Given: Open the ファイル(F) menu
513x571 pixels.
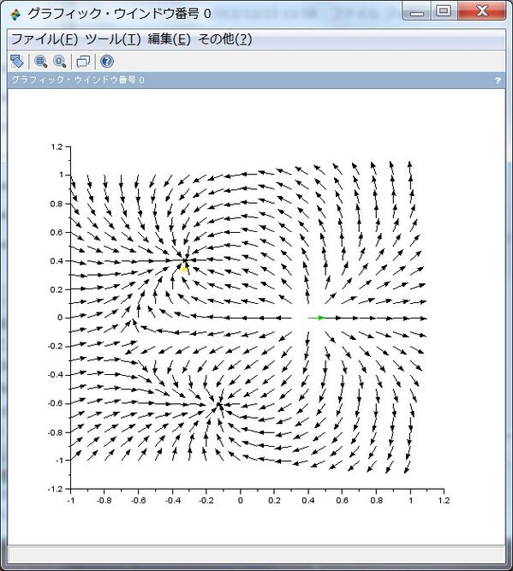Looking at the screenshot, I should (x=45, y=39).
